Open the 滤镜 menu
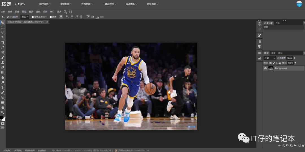Screen dimensions: 305x152 tap(38, 12)
